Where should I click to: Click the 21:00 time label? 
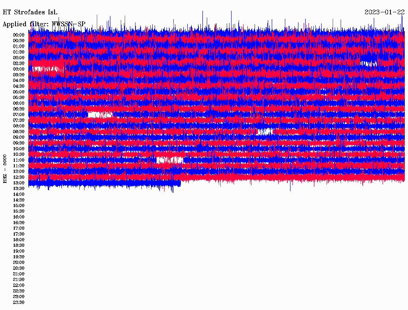19,274
